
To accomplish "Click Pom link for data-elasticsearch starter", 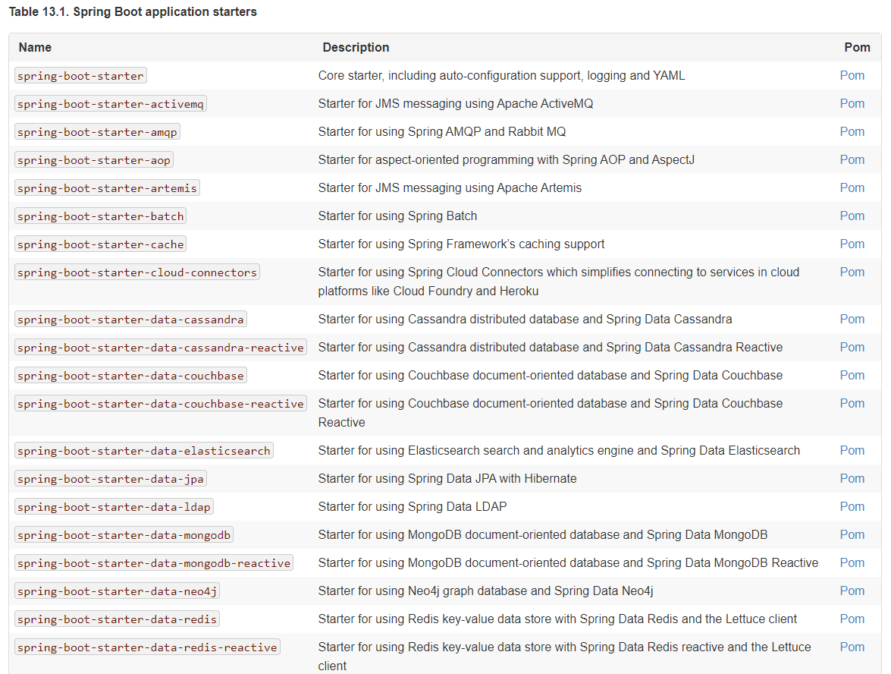I will [852, 450].
